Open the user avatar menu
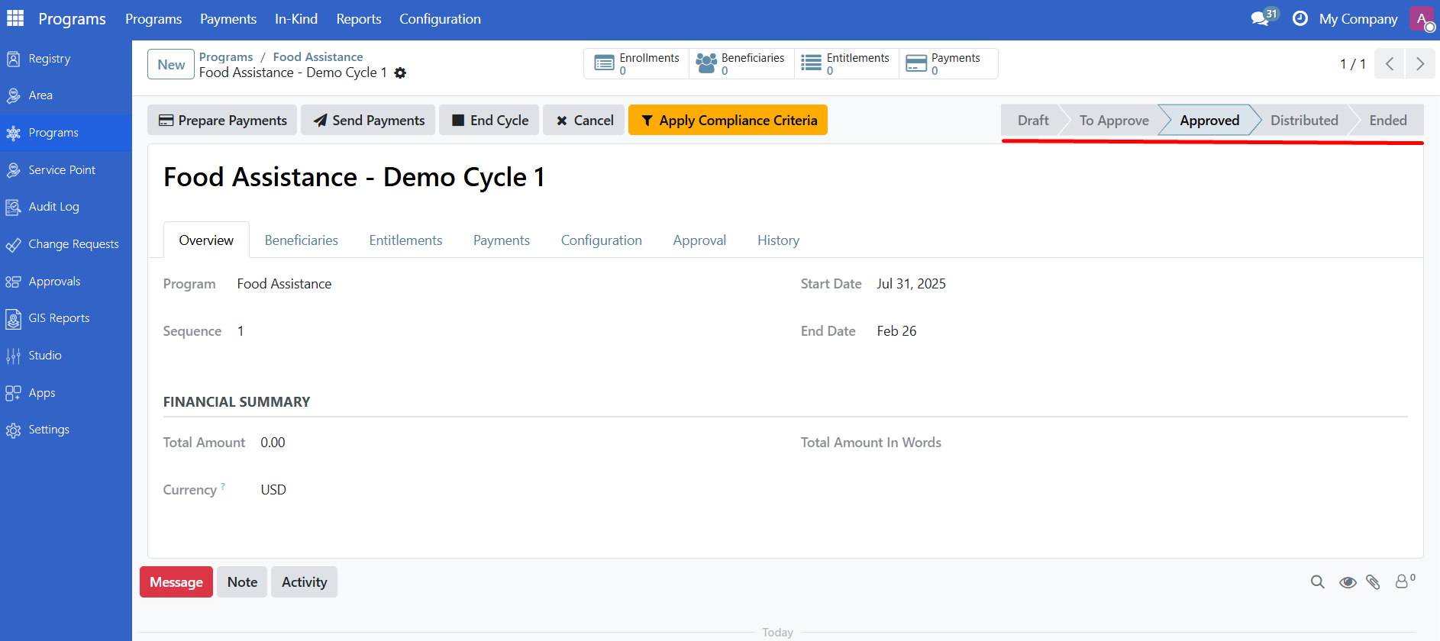 click(x=1422, y=19)
